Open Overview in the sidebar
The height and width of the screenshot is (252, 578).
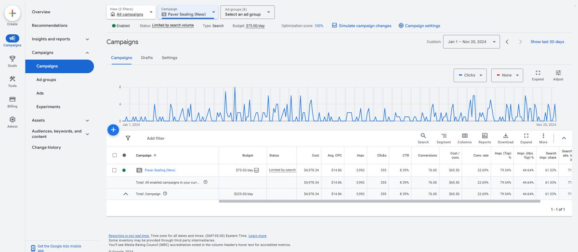tap(41, 12)
